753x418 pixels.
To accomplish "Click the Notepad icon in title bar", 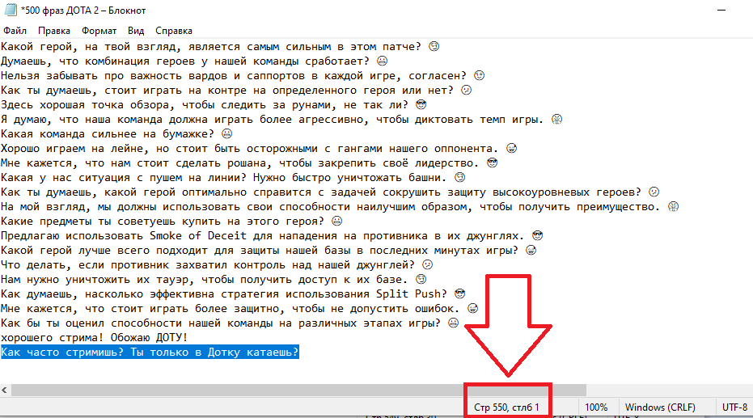I will point(11,10).
